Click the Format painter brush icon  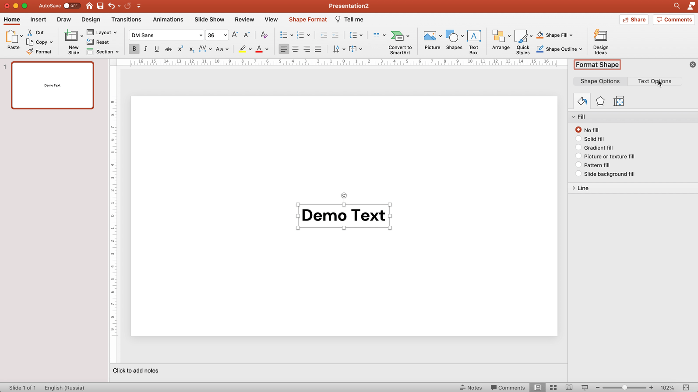pyautogui.click(x=30, y=52)
